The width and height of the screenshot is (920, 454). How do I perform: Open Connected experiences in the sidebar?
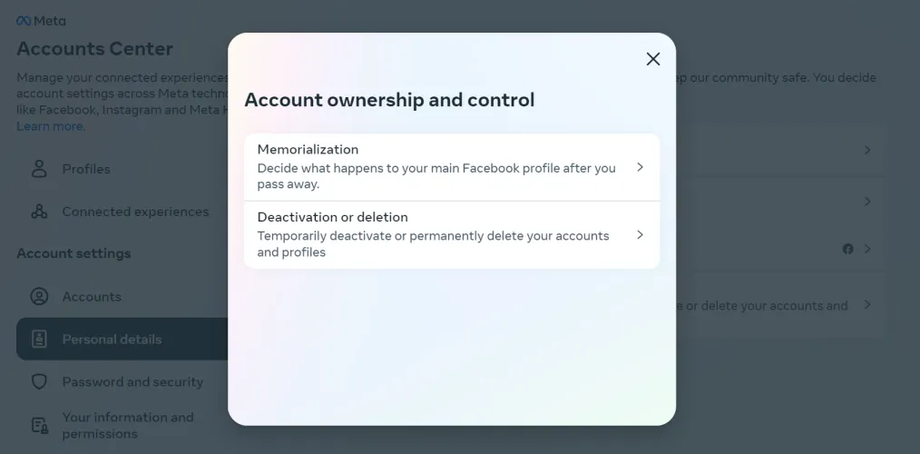coord(135,212)
